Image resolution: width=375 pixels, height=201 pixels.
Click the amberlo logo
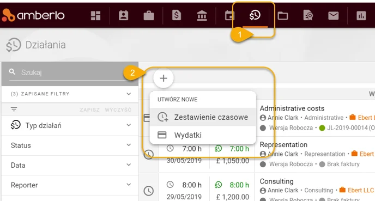click(x=33, y=15)
